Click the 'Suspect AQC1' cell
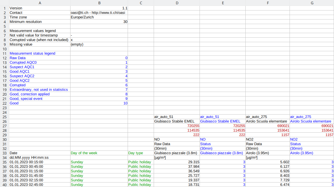Screen dimensions: 334x187 40,67
